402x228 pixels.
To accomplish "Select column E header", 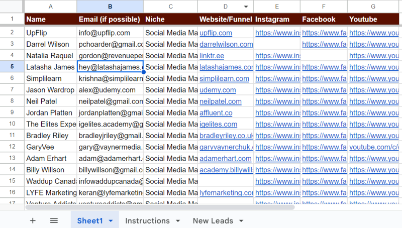I will coord(277,7).
